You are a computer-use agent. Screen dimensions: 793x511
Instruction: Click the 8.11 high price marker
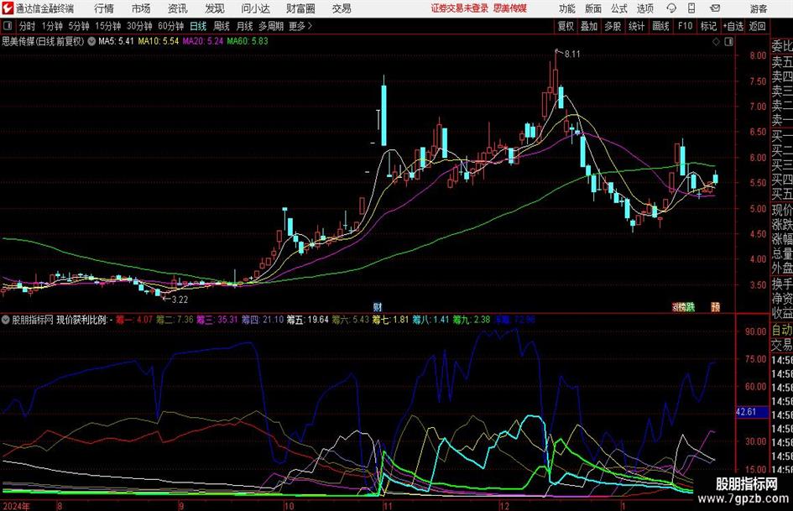point(572,55)
